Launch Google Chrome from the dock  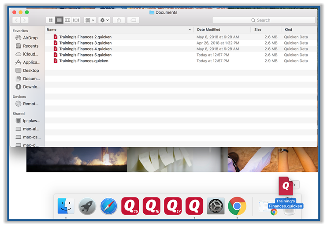click(x=237, y=206)
